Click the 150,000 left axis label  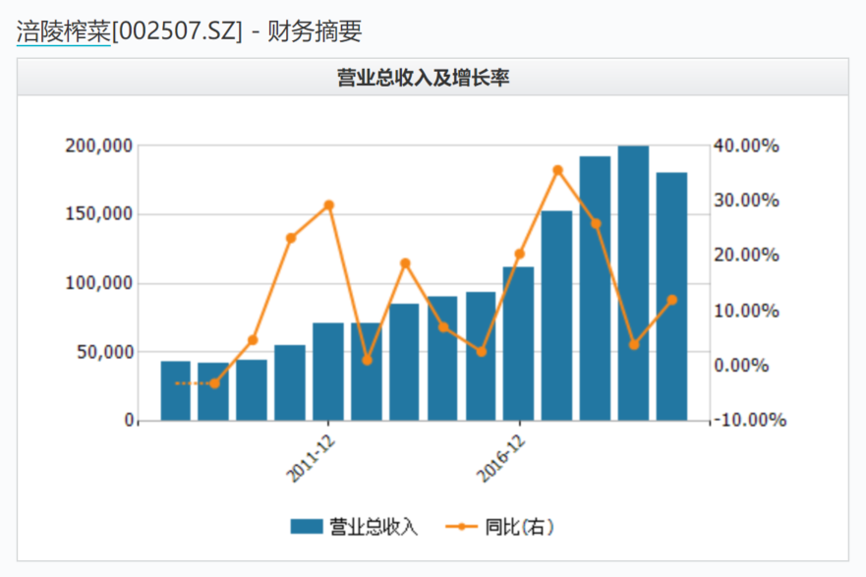[99, 213]
